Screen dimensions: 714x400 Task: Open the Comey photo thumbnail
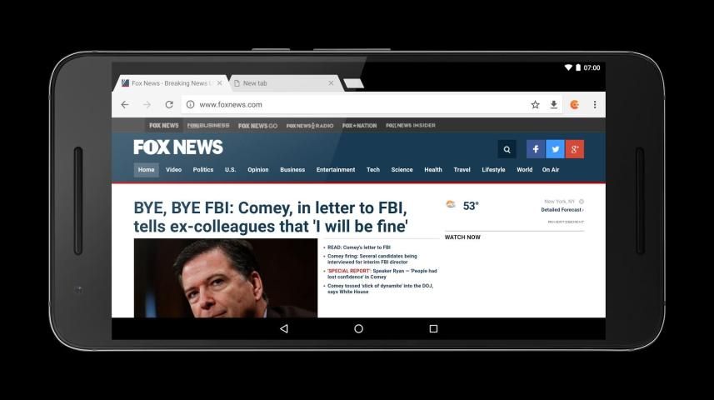(x=226, y=277)
